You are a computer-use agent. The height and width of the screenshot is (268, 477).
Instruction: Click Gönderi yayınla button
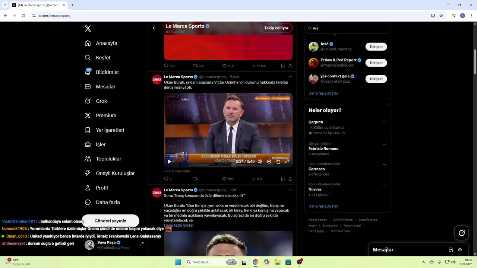(110, 221)
